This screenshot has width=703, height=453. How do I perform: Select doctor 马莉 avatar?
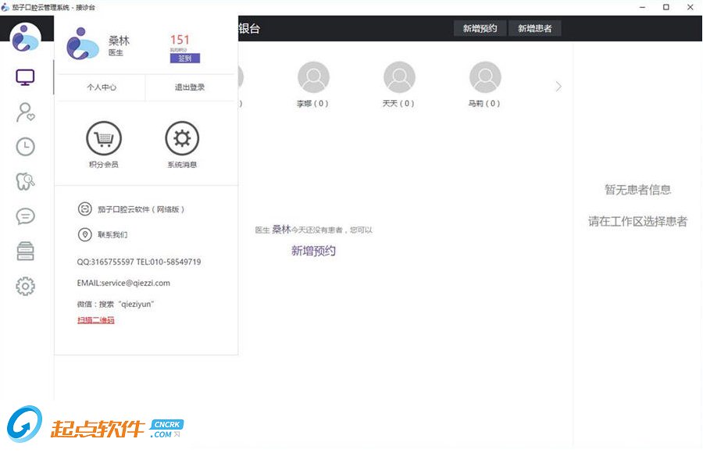tap(485, 77)
